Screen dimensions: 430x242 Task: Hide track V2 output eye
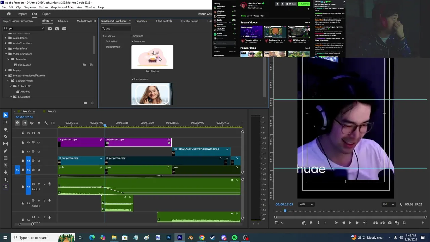[39, 161]
